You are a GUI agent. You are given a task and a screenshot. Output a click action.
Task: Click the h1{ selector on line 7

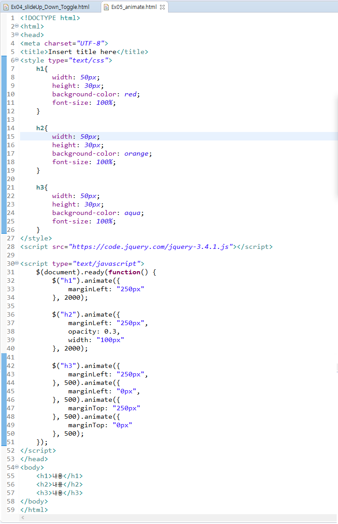[x=42, y=69]
